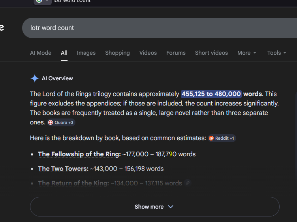
Task: Click the link icon after Return of the King
Action: coord(188,183)
